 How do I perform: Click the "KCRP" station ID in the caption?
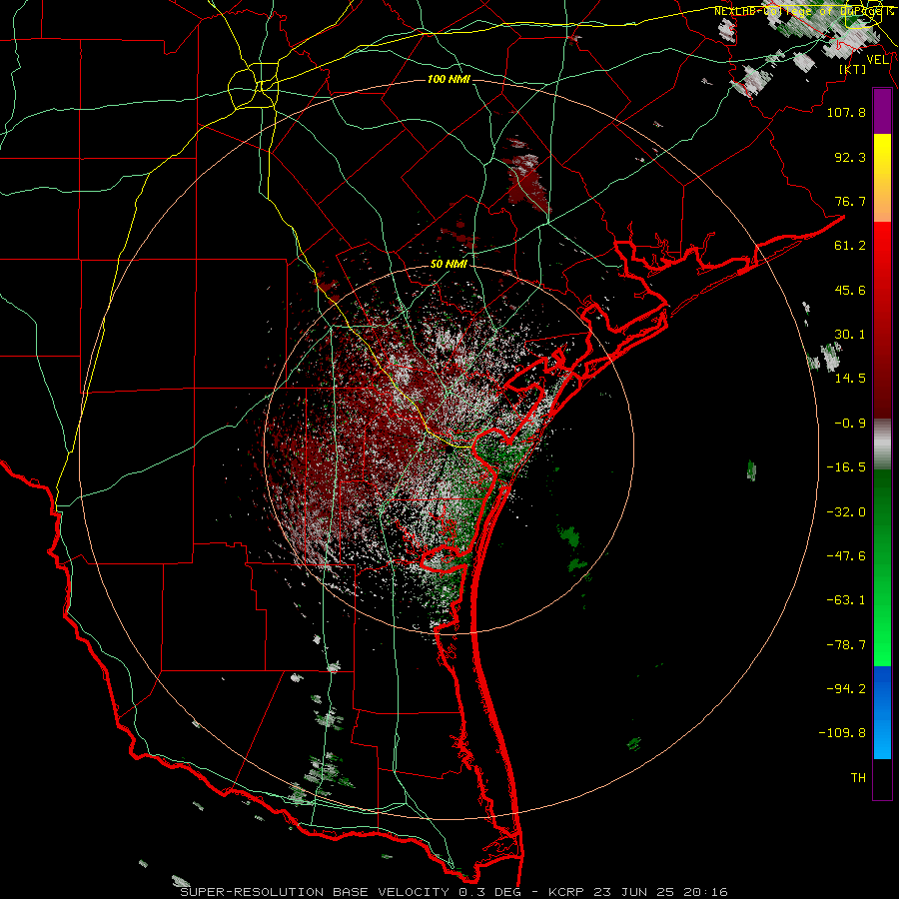tap(565, 892)
